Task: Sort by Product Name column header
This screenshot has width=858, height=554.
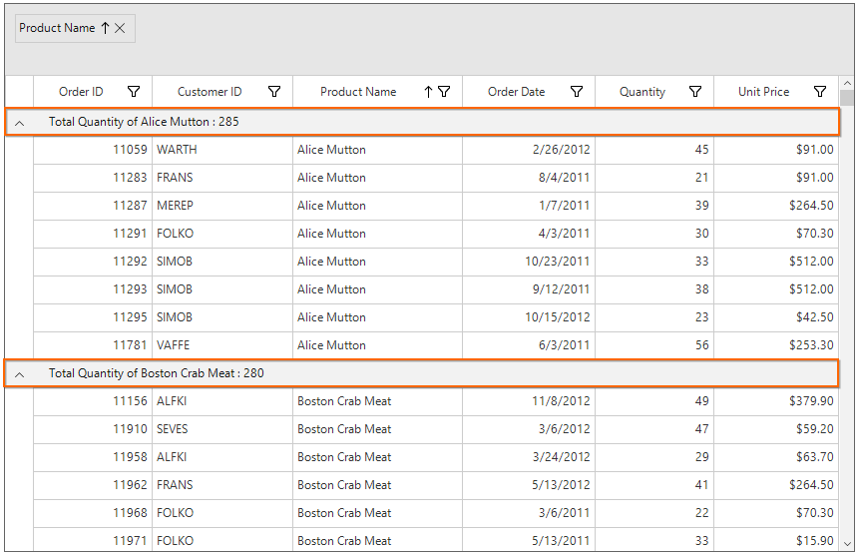Action: 358,92
